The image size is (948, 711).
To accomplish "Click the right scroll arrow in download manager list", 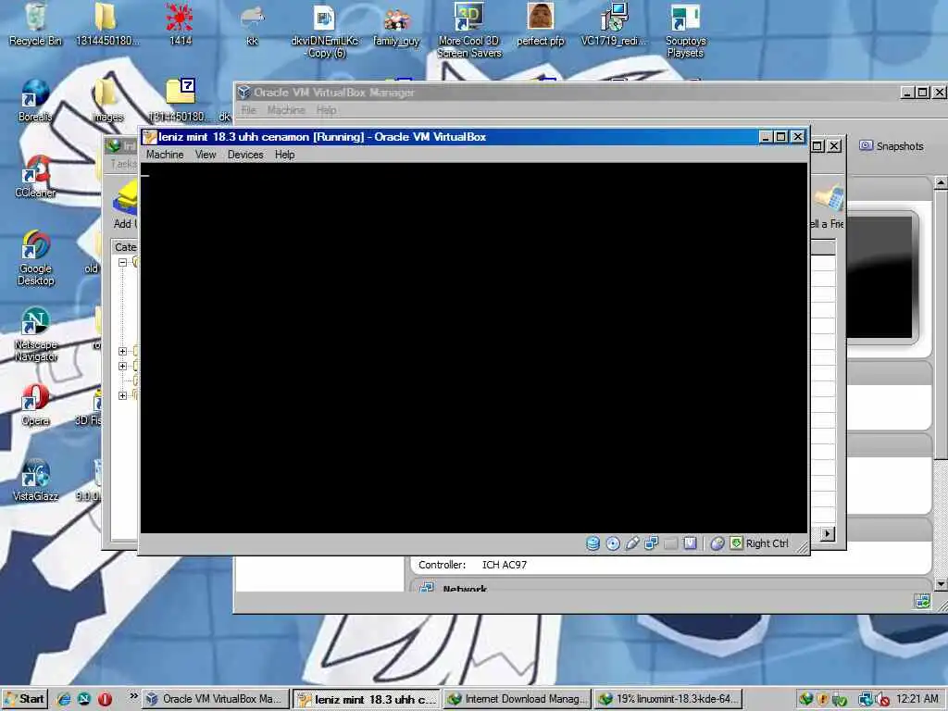I will pos(828,534).
